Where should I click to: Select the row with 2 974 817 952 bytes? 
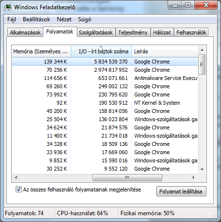(105, 70)
